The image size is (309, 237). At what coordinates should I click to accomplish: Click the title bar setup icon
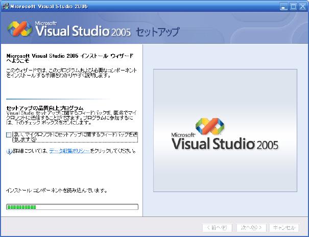point(6,6)
